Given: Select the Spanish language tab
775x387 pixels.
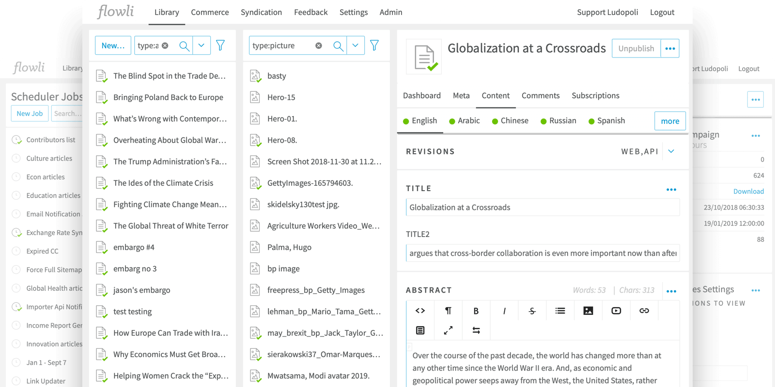Looking at the screenshot, I should [x=607, y=121].
